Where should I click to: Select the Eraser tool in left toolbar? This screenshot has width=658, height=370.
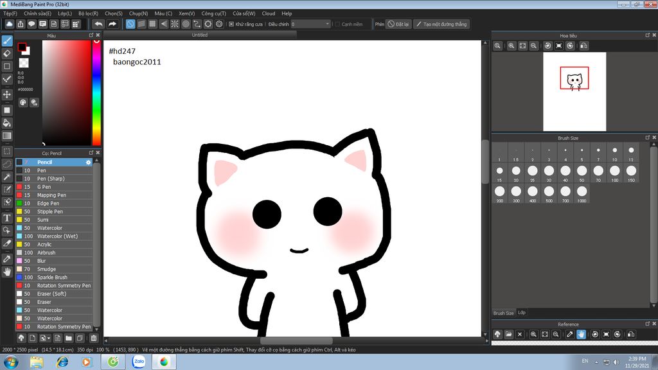pos(7,53)
